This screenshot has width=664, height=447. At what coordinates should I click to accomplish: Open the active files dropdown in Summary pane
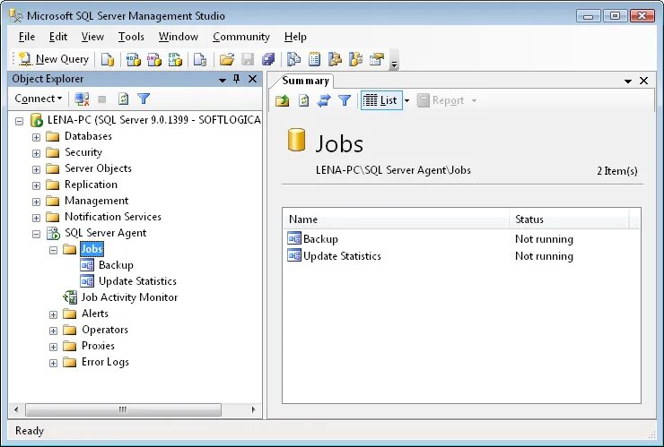tap(628, 81)
